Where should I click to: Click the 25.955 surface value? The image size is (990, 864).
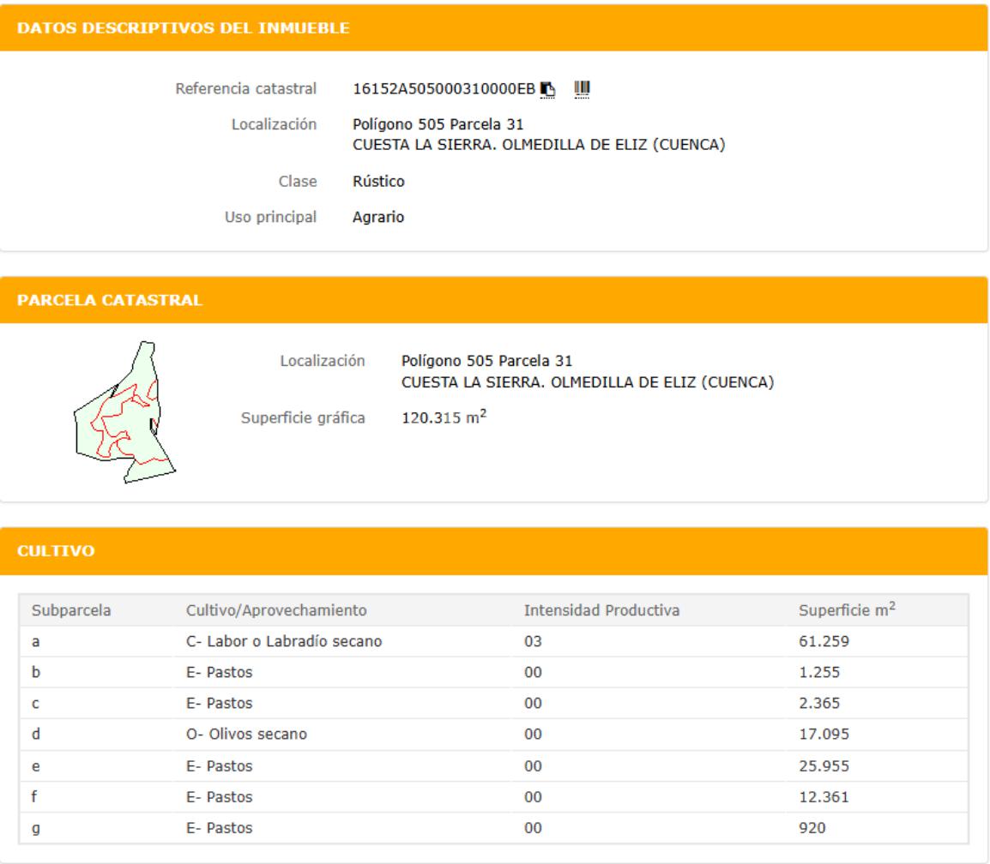[x=819, y=765]
